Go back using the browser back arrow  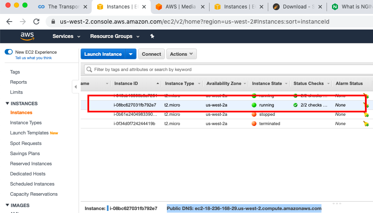click(x=9, y=22)
